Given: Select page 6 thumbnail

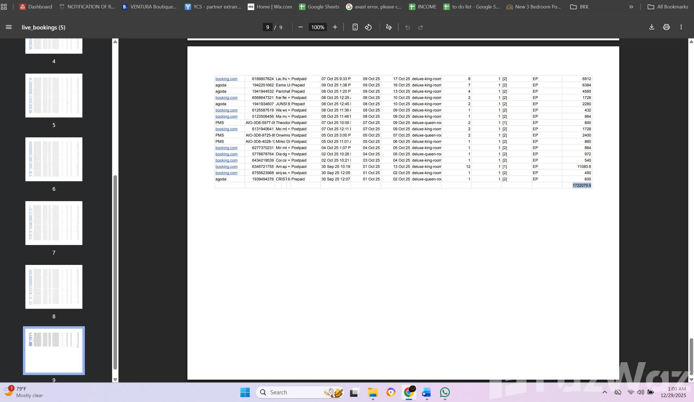Looking at the screenshot, I should [54, 159].
